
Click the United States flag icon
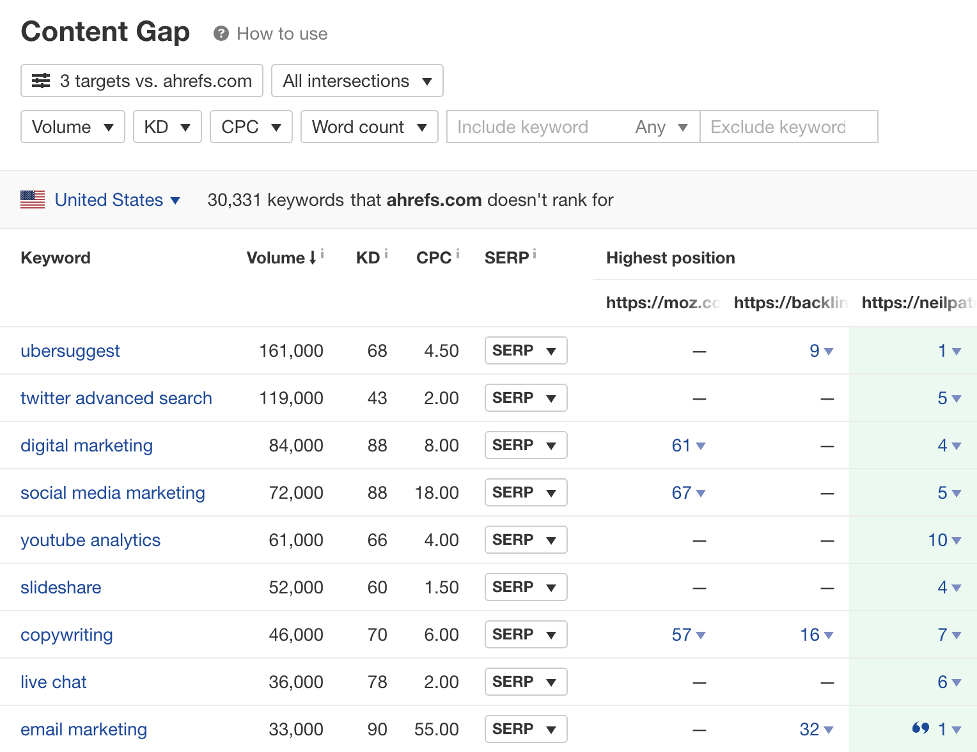point(33,200)
